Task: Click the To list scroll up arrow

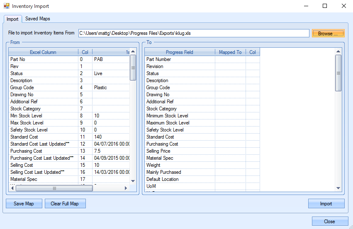Action: [x=338, y=52]
